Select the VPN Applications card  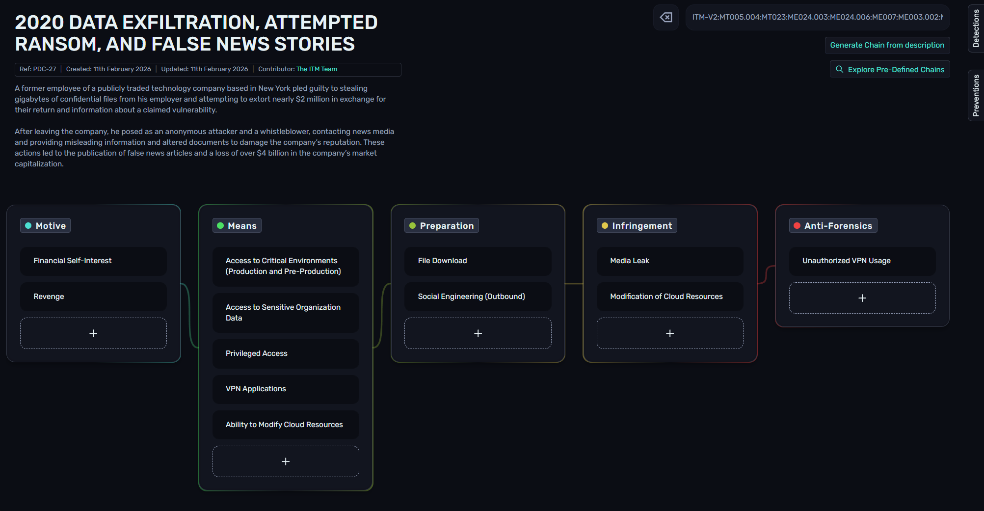point(286,389)
